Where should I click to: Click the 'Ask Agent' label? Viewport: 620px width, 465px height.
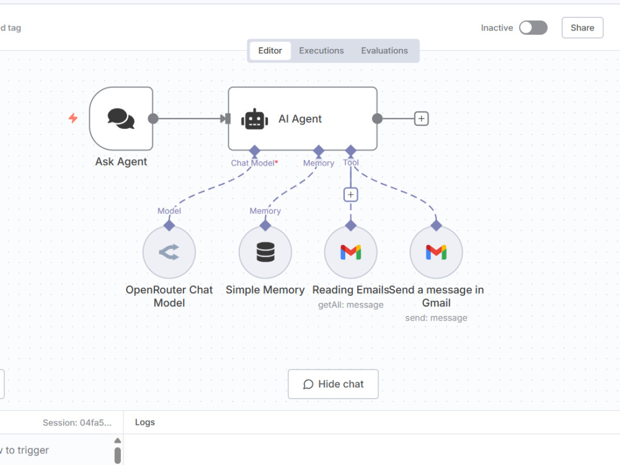[121, 162]
